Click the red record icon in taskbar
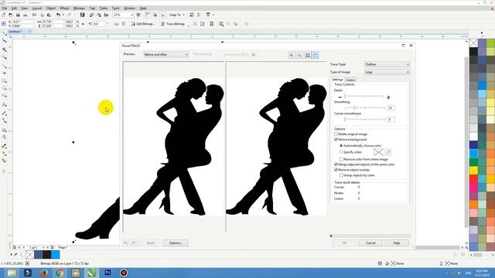 point(124,273)
